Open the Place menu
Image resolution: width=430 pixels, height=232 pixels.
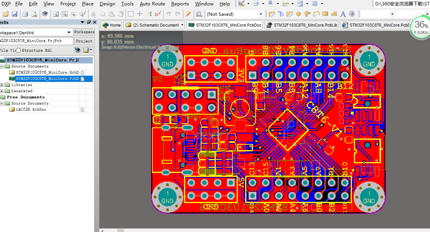tap(87, 4)
